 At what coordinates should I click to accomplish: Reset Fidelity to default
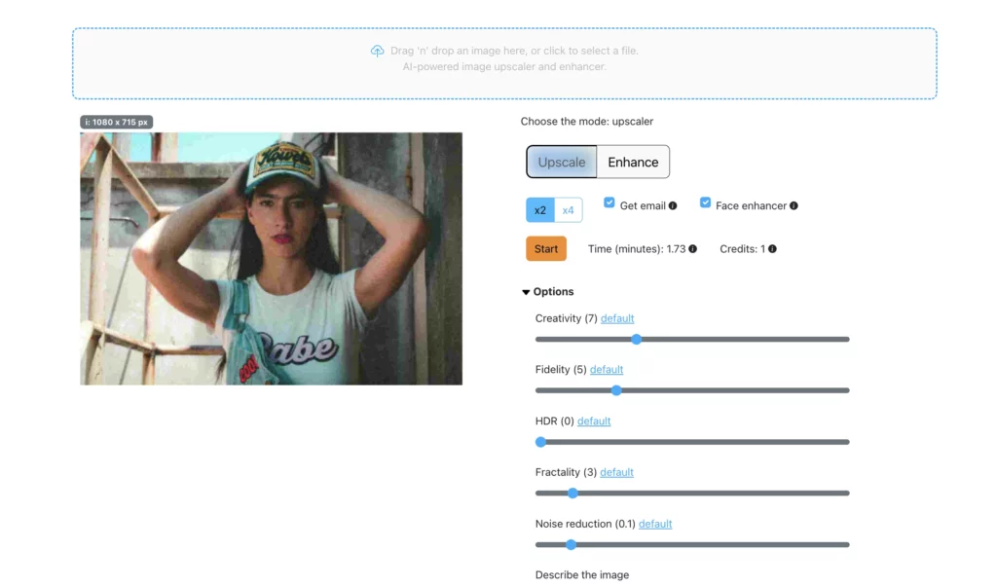pos(607,370)
